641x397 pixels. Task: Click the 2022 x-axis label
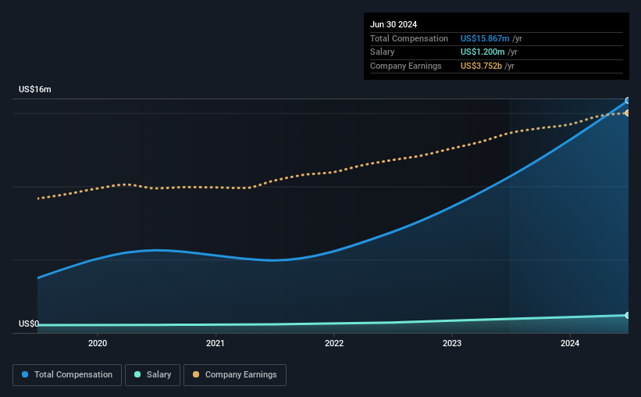[x=334, y=343]
